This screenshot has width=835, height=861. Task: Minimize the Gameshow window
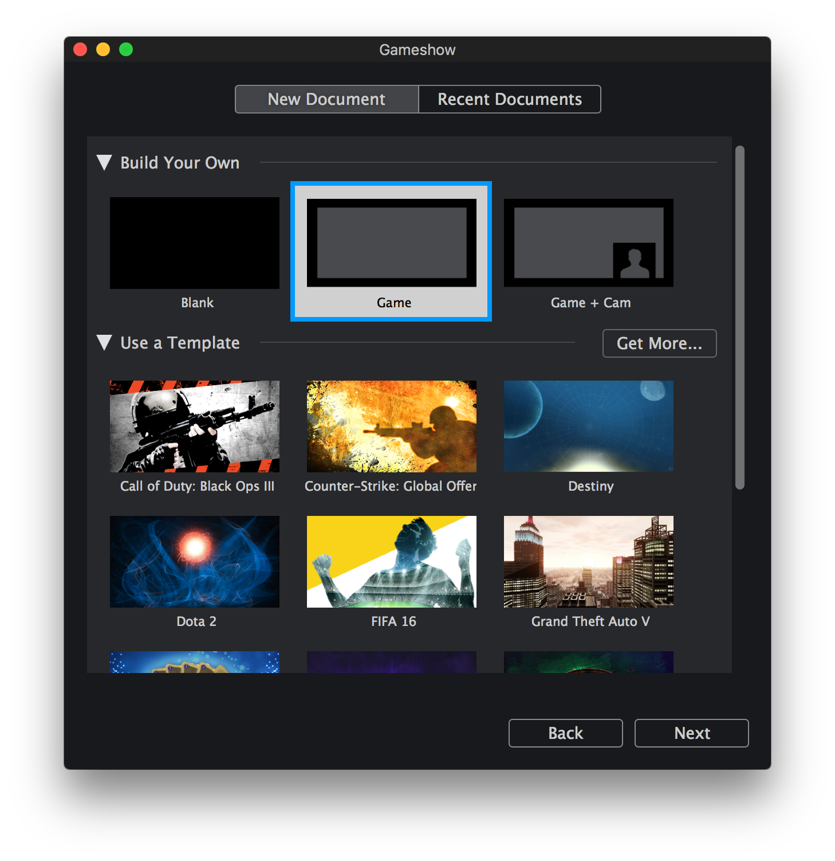103,49
